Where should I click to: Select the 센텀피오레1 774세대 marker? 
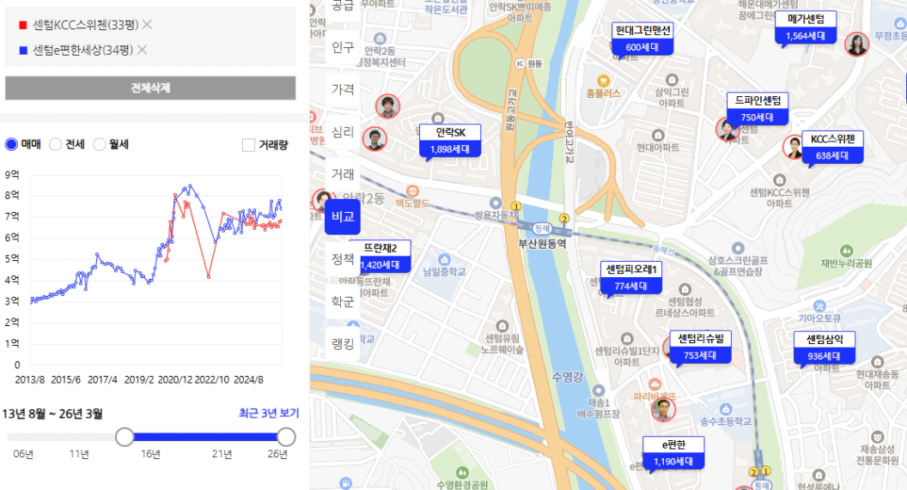click(630, 277)
